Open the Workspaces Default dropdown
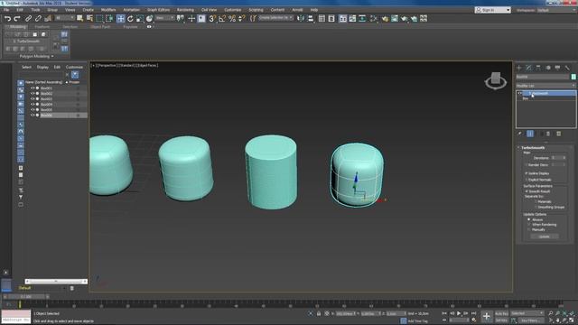The height and width of the screenshot is (325, 578). 556,10
